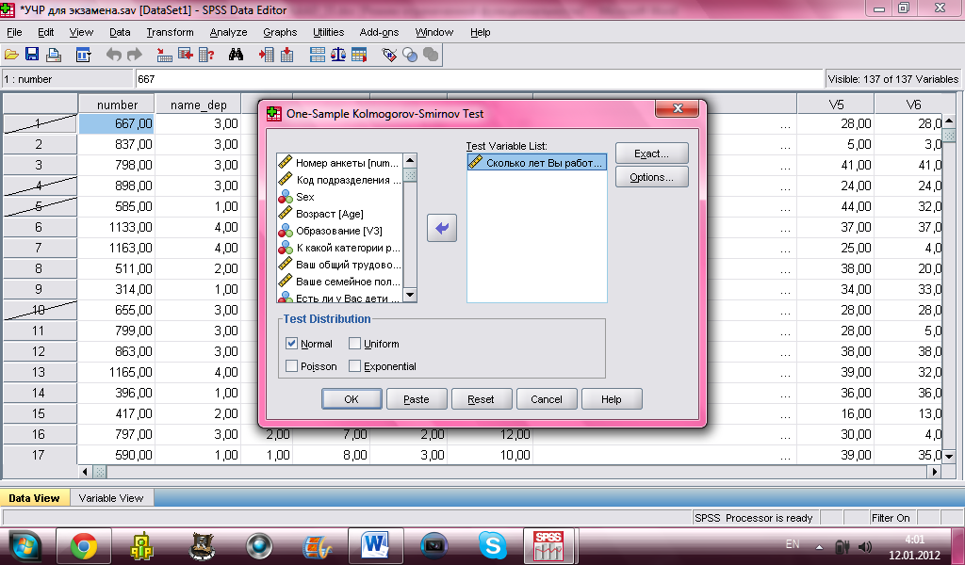This screenshot has width=965, height=565.
Task: Check the Uniform distribution checkbox
Action: point(354,344)
